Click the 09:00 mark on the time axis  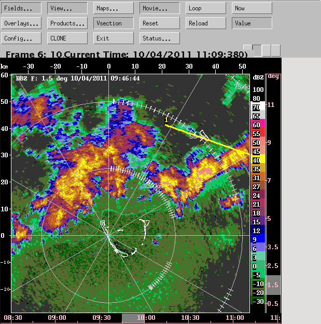pyautogui.click(x=57, y=318)
